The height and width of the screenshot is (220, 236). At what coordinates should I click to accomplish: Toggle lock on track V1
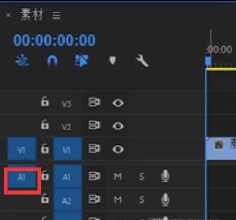[44, 148]
